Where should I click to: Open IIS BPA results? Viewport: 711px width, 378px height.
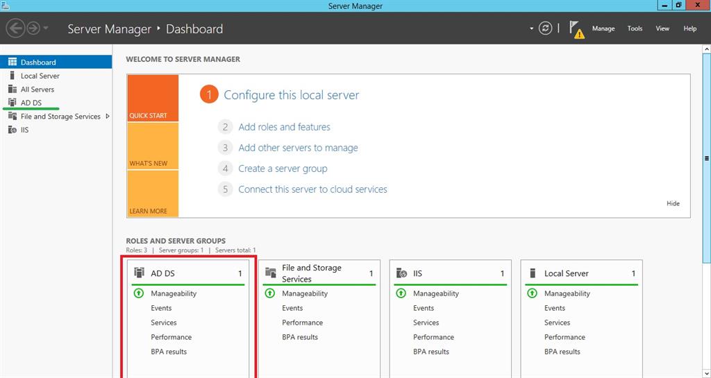point(430,352)
